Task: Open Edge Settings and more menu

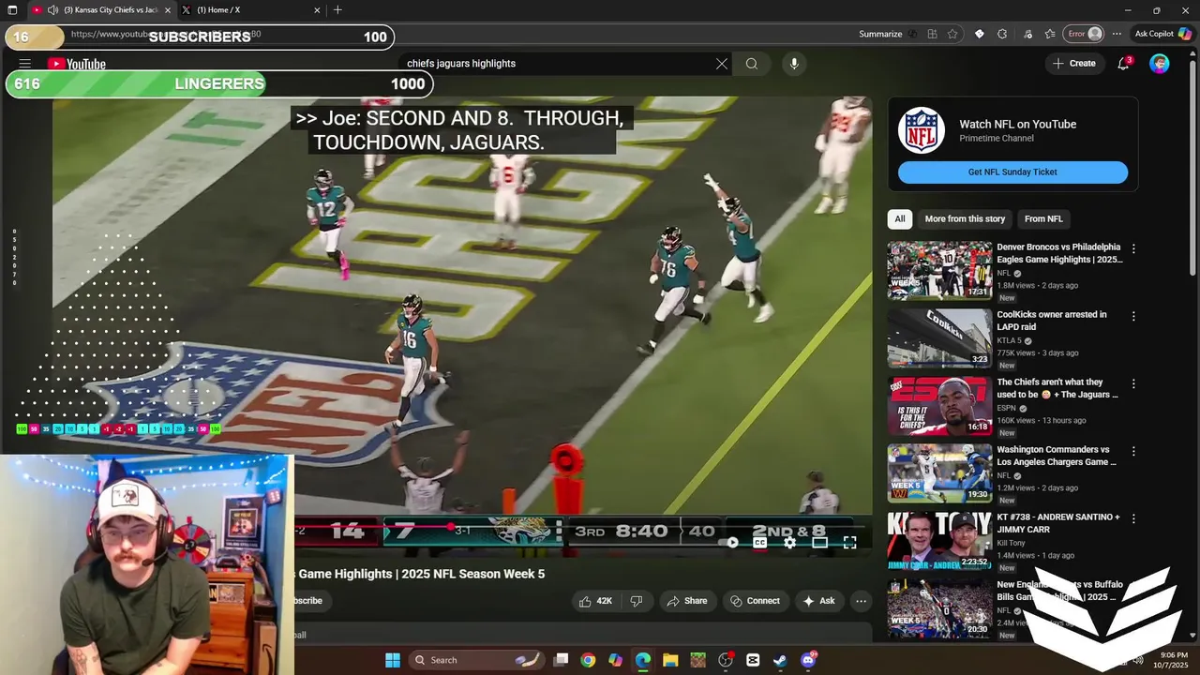Action: pyautogui.click(x=1117, y=34)
